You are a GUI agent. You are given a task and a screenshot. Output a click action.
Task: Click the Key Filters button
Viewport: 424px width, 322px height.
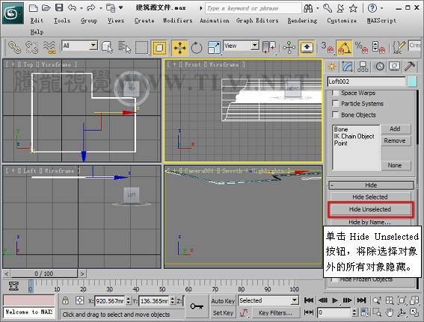pyautogui.click(x=275, y=313)
